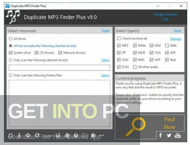Screen dimensions: 190x145
Task: Click Reset link in Select type(s)
Action: pyautogui.click(x=178, y=31)
